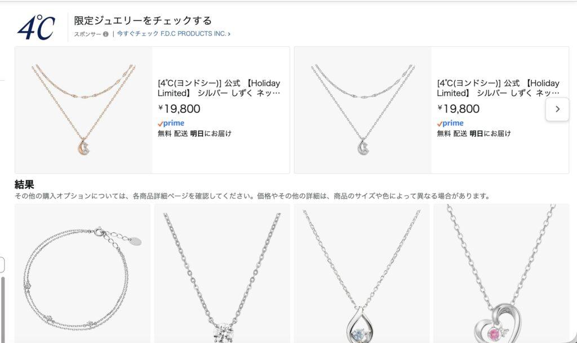Open the second Holiday Limited necklace title
577x343 pixels.
point(498,88)
